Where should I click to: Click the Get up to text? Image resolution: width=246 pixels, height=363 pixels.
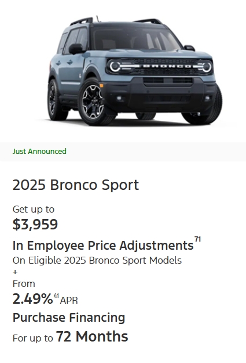coord(34,210)
